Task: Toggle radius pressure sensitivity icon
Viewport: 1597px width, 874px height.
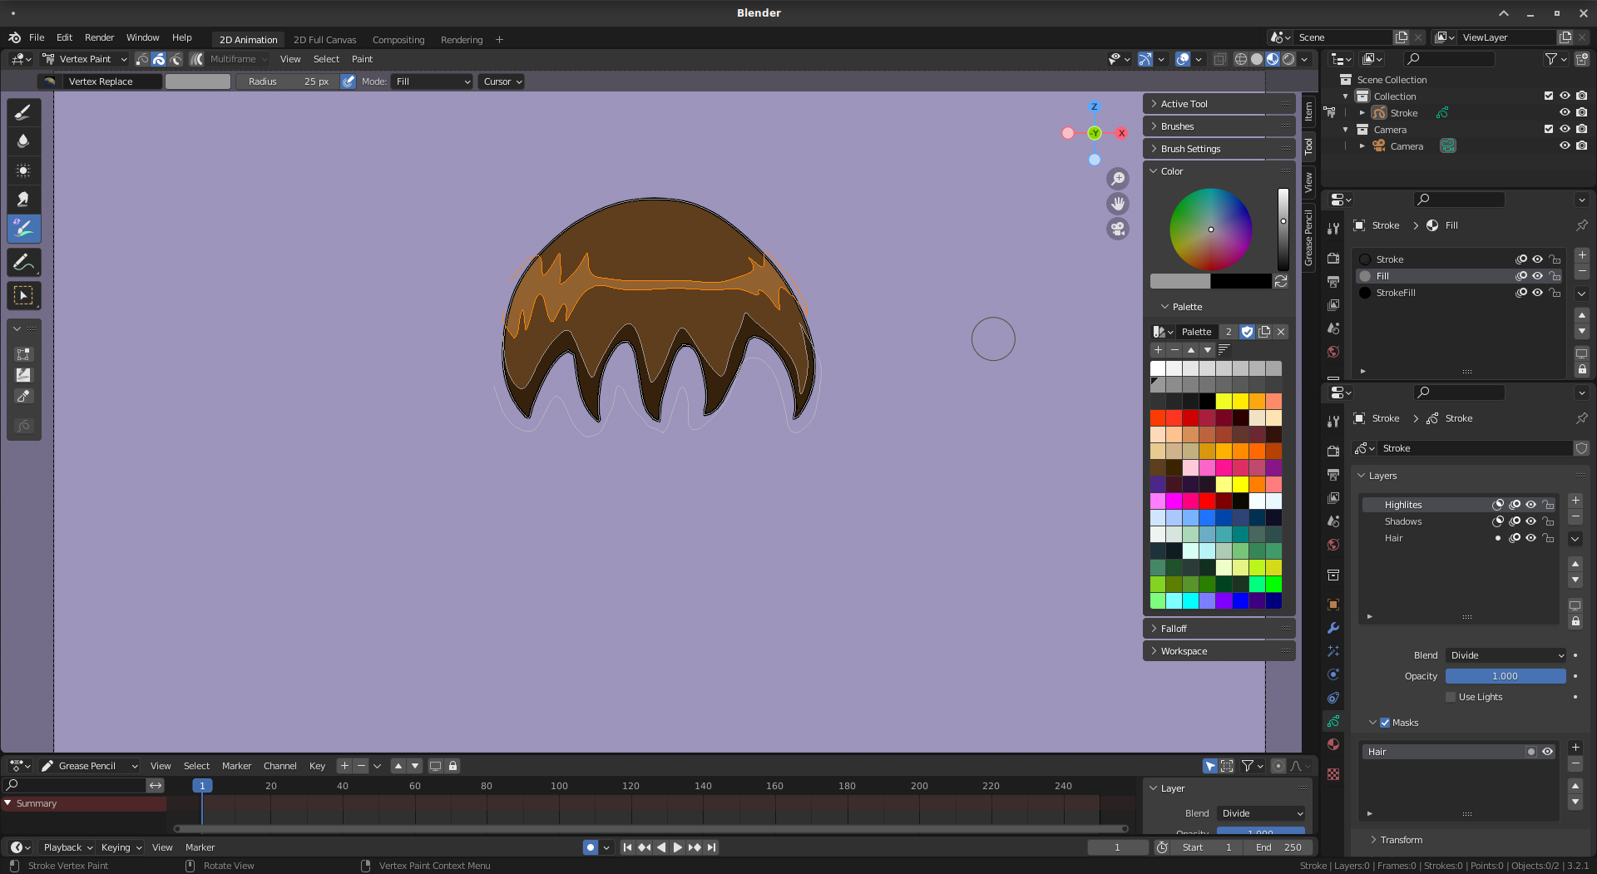Action: tap(348, 81)
